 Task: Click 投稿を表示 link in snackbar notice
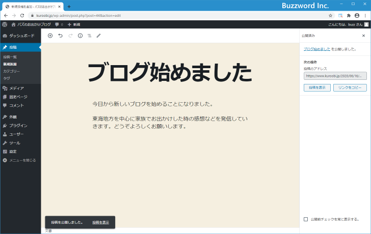tap(101, 222)
